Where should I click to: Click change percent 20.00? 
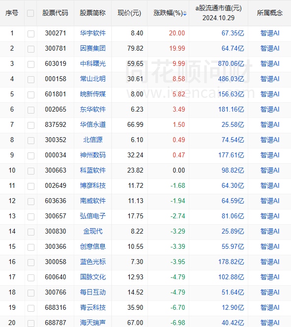point(177,33)
